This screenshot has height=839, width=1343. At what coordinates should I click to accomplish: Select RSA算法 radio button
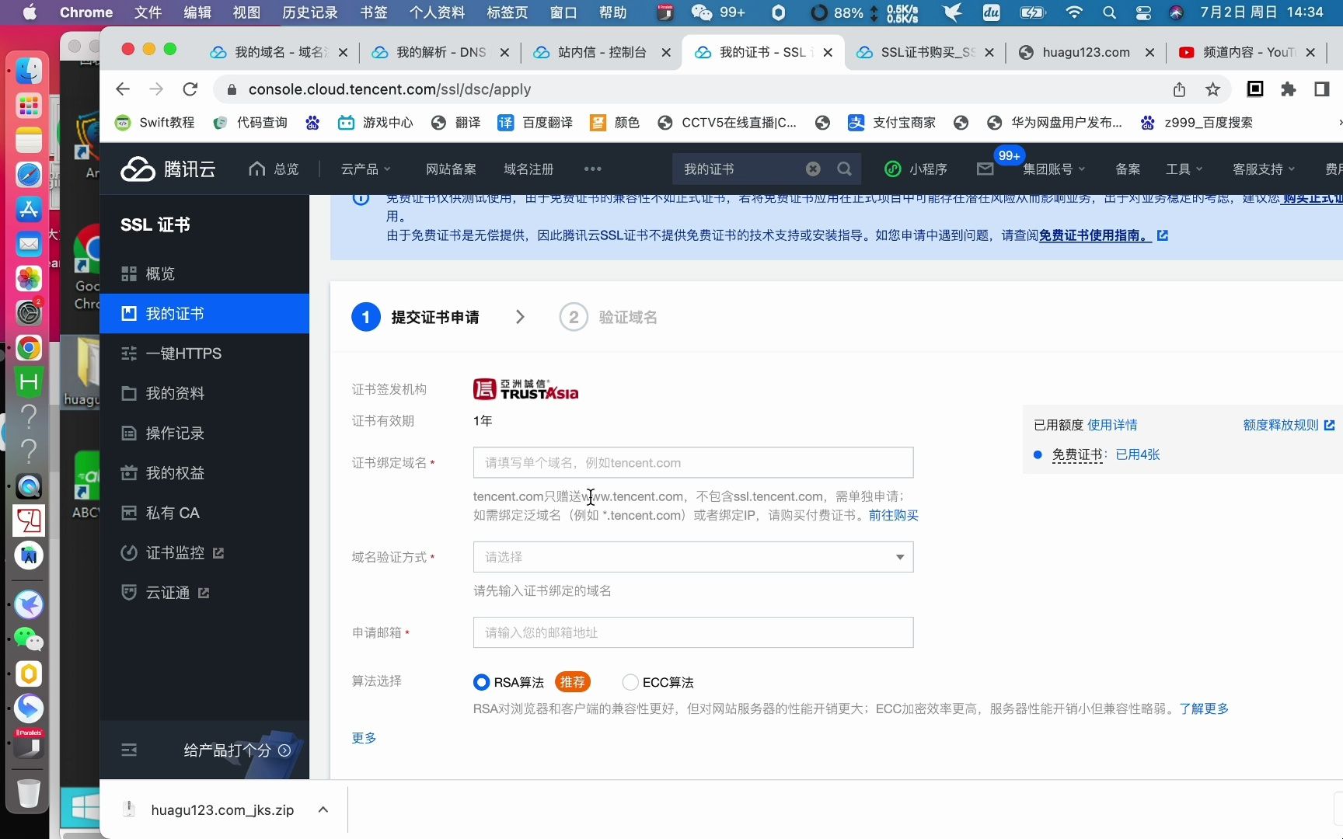[481, 682]
